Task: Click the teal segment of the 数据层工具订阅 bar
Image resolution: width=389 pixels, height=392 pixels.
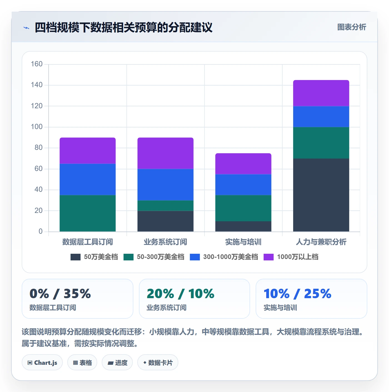Action: coord(88,213)
